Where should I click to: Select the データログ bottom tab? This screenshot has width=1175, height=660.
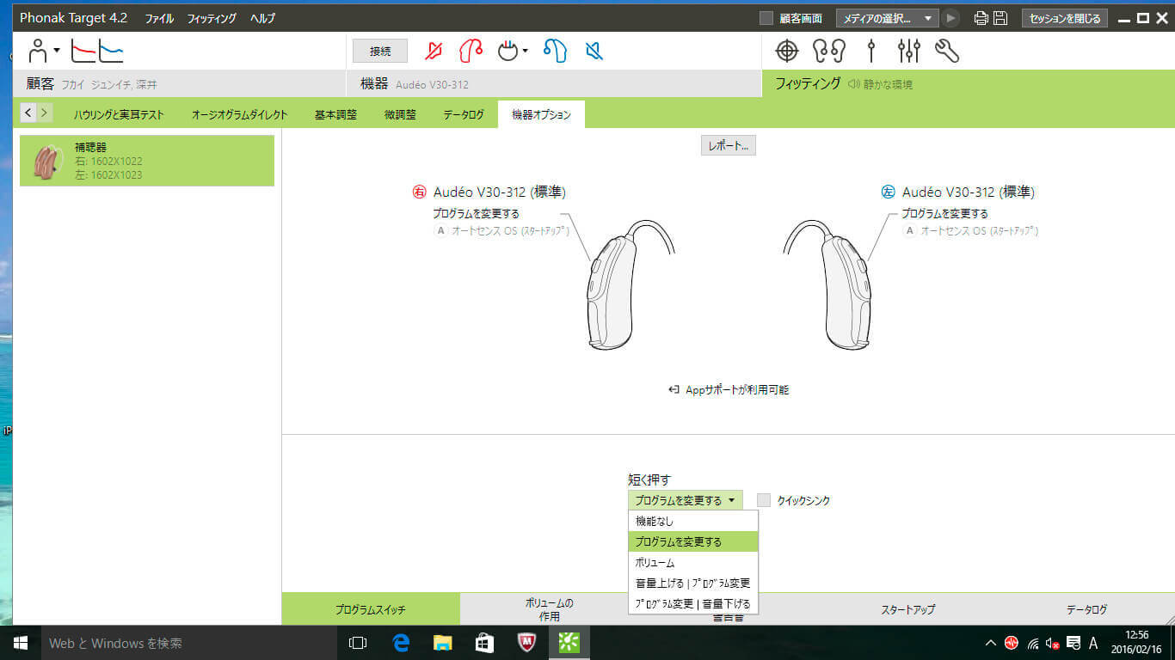point(1086,609)
